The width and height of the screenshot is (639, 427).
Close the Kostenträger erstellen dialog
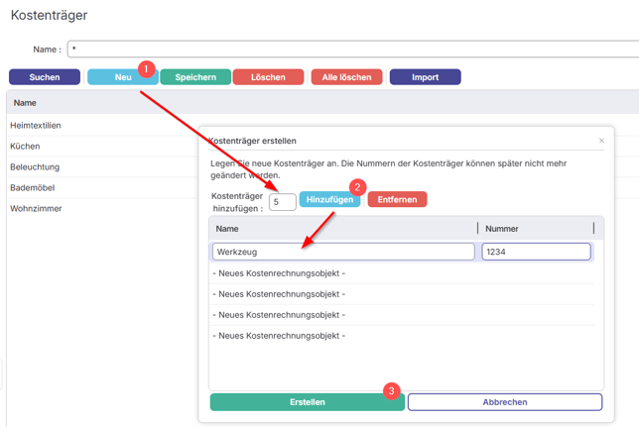[601, 141]
